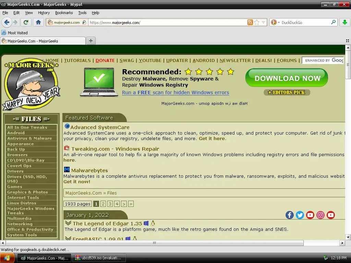Click the search magnifier in DuckDuckGo box
The width and height of the screenshot is (351, 263).
333,22
